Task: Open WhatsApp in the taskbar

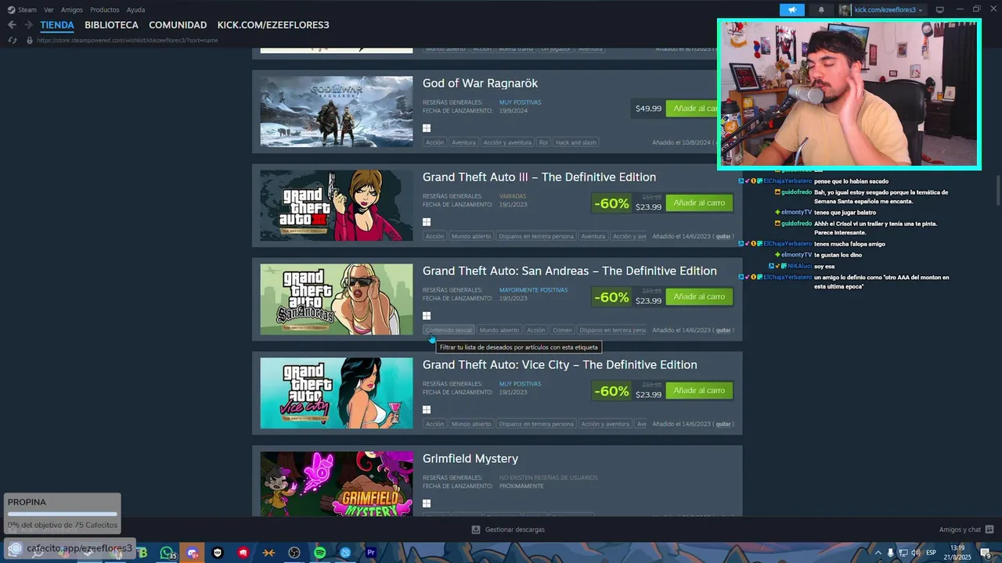Action: coord(167,553)
